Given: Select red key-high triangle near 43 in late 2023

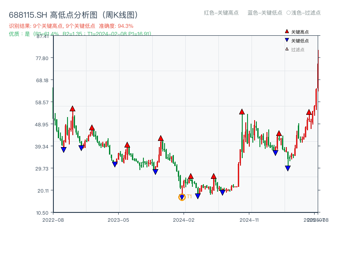Looking at the screenshot, I should 161,138.
